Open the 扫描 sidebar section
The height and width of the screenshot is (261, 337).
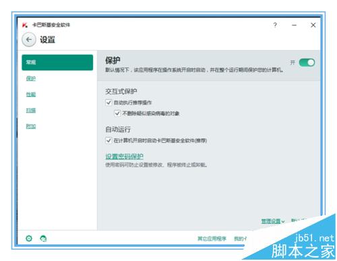(x=31, y=111)
